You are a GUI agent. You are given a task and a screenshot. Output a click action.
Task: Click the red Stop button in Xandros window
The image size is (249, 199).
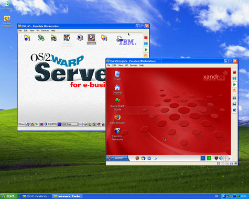tap(234, 72)
